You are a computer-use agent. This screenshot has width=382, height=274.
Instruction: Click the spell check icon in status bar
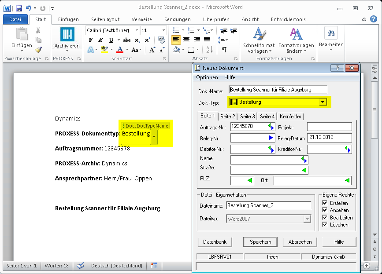80,266
